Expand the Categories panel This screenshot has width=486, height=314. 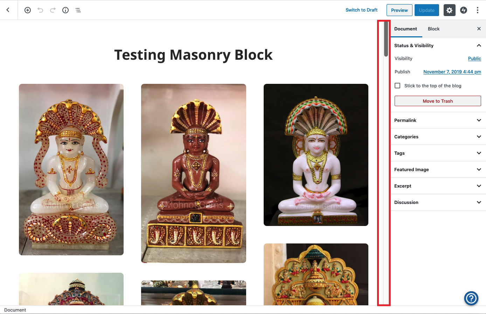[x=438, y=137]
